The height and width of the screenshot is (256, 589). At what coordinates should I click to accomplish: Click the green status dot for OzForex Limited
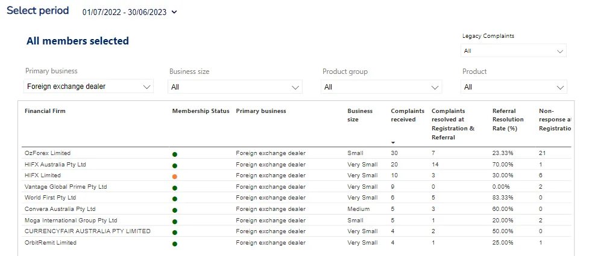(175, 154)
